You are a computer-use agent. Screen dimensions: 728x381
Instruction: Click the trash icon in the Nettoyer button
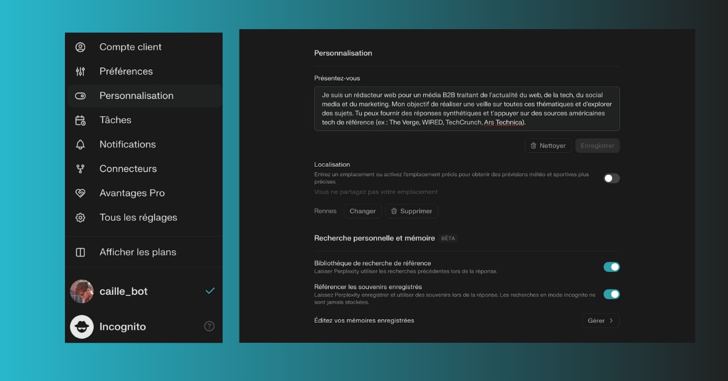(x=533, y=146)
